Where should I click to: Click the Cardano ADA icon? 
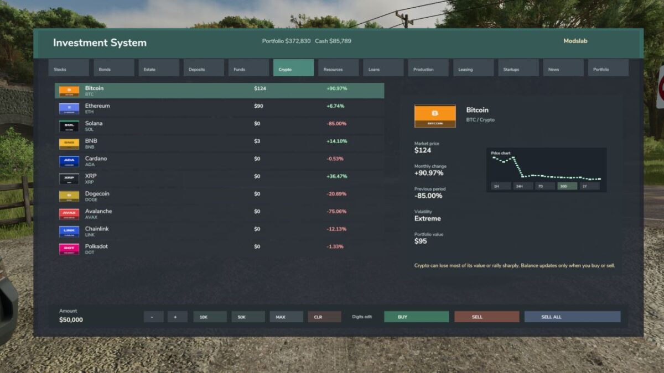point(69,161)
